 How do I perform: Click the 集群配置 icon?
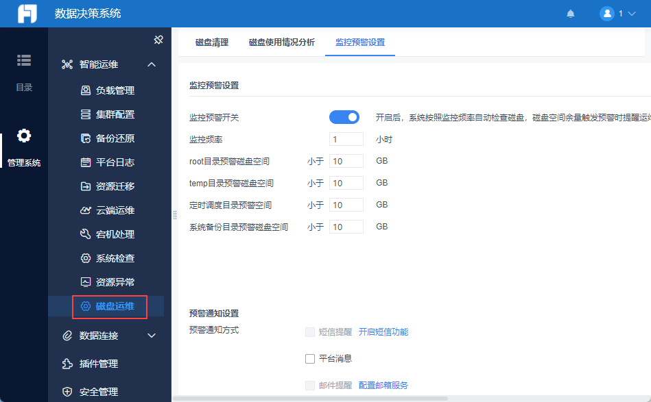(86, 114)
